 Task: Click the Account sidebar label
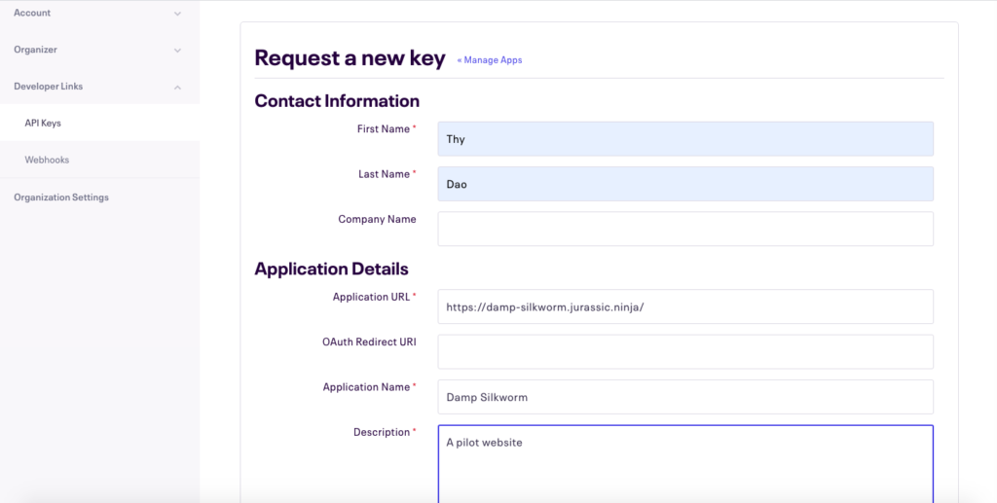[32, 14]
